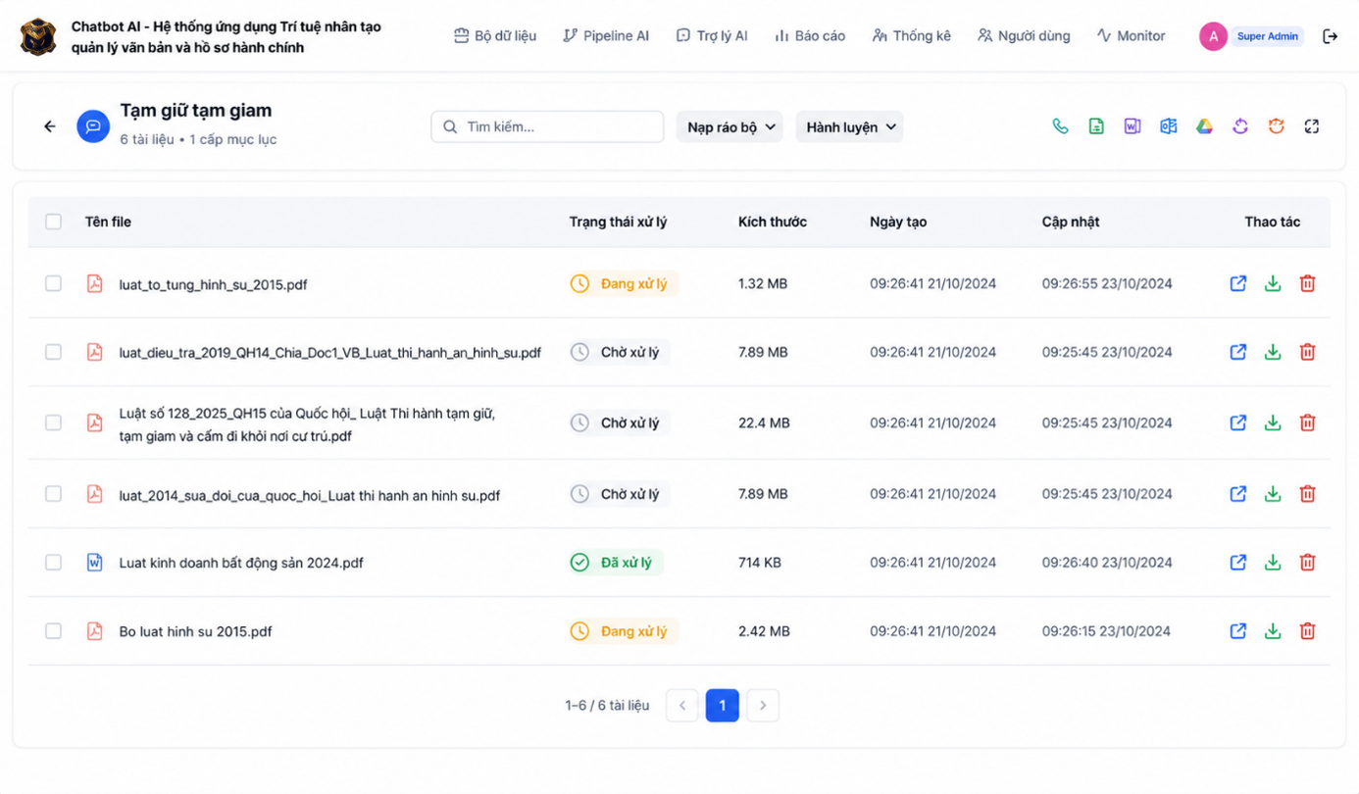Tick checkbox for Luật số 128_2025_QH15 file
Screen dimensions: 1359x794
pos(53,422)
